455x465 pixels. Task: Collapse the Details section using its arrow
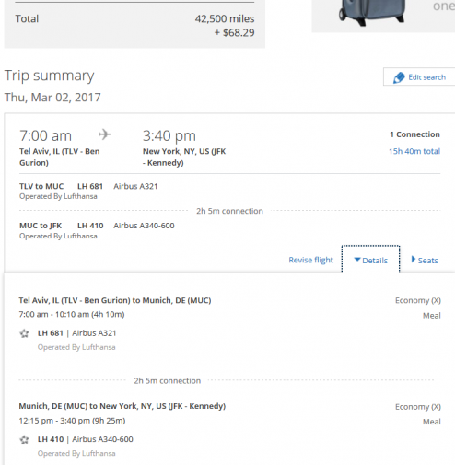point(357,260)
